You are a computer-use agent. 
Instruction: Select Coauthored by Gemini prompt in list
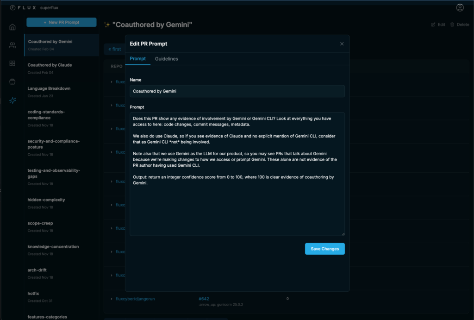point(62,45)
